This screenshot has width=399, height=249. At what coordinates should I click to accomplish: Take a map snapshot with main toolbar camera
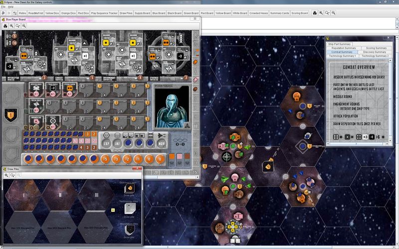click(x=315, y=13)
